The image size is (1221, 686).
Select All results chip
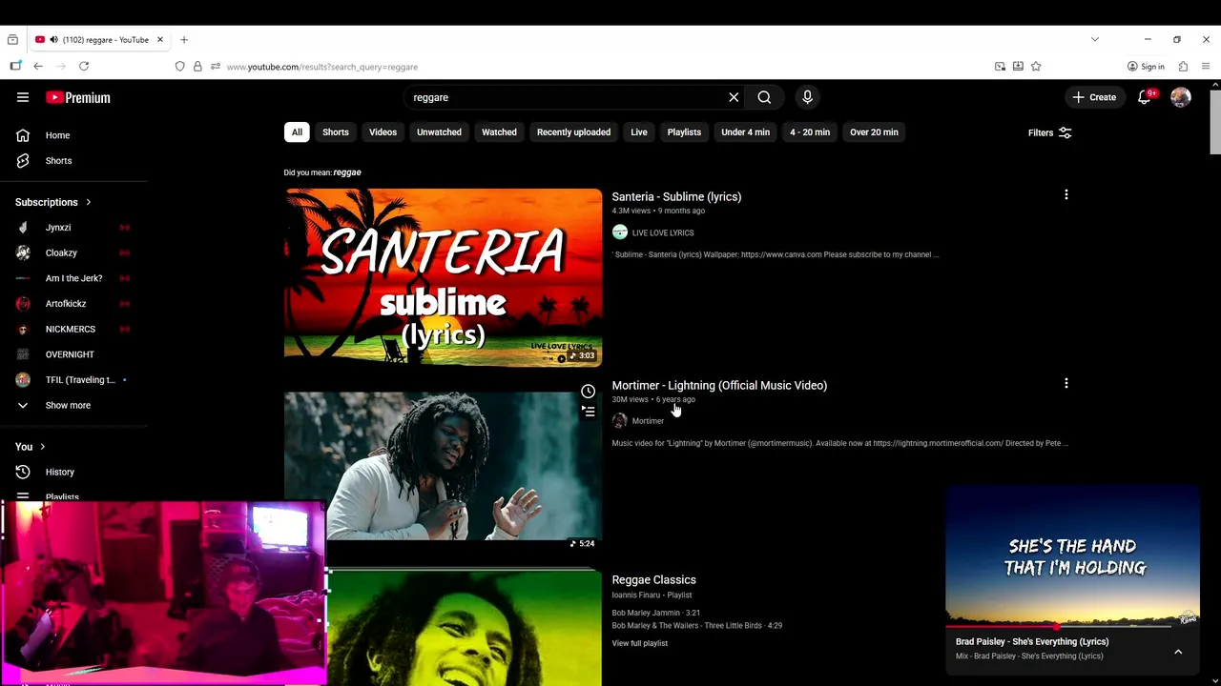(297, 132)
